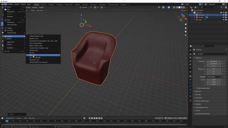Open the Opzioni dropdown in viewport
This screenshot has width=228, height=128.
[x=184, y=11]
